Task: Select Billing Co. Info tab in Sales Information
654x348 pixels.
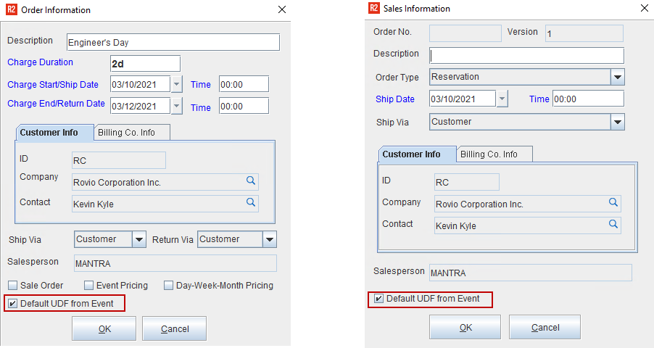Action: coord(495,154)
